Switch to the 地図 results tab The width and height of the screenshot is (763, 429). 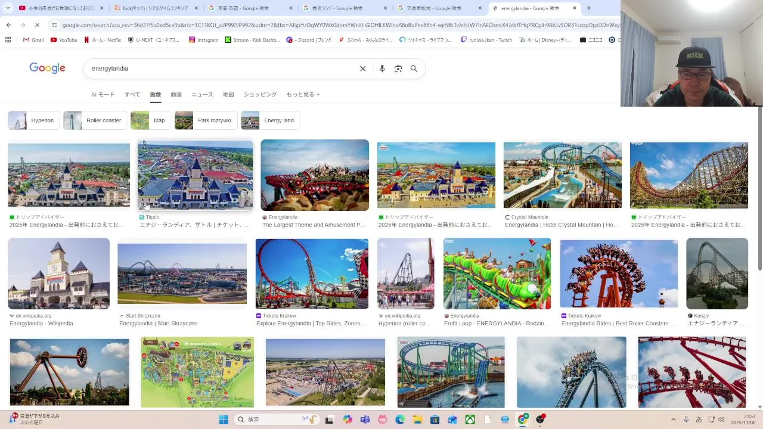coord(228,94)
